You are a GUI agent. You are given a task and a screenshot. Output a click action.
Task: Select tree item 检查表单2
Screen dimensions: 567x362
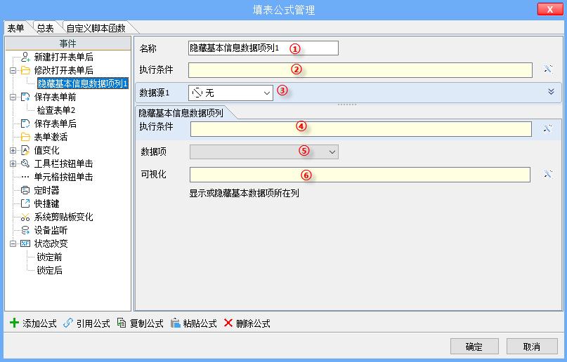(56, 110)
